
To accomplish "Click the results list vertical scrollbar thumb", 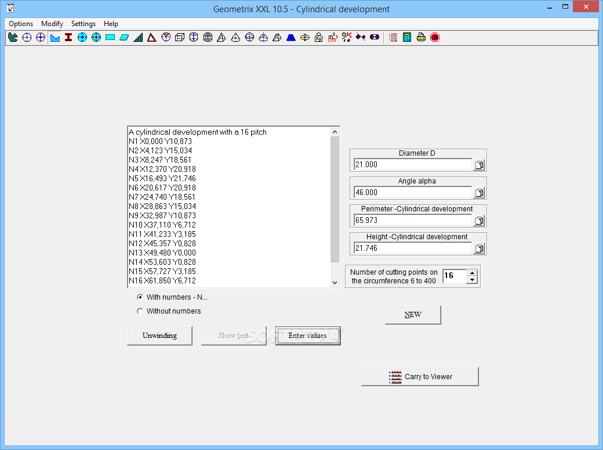I will (x=335, y=199).
